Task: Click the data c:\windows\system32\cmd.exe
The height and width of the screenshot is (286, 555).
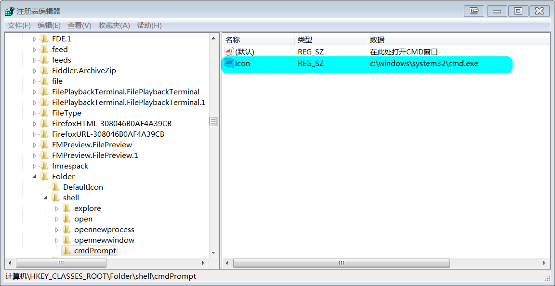Action: tap(424, 64)
